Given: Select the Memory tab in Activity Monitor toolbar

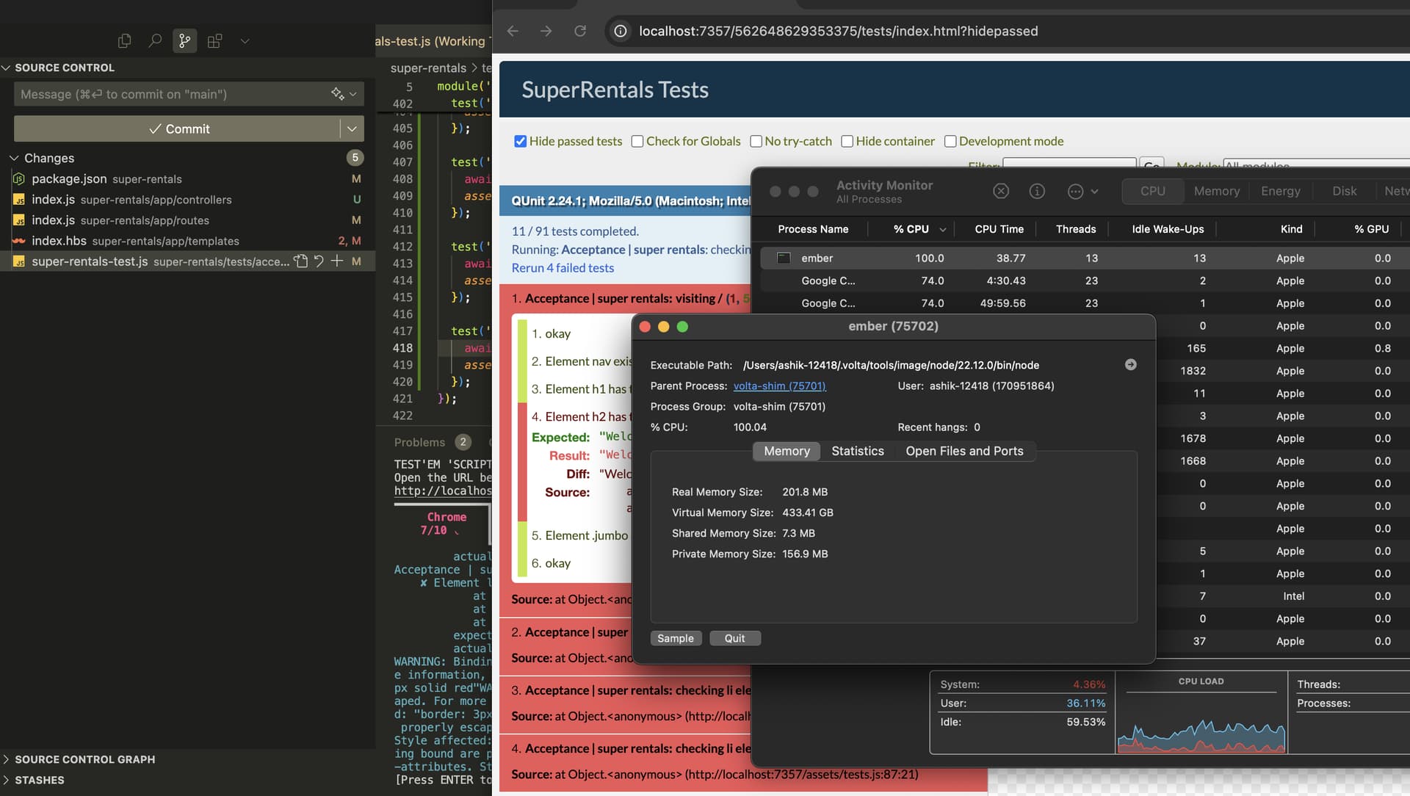Looking at the screenshot, I should click(x=1216, y=191).
